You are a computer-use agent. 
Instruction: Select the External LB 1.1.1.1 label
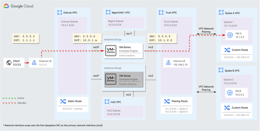point(45,63)
